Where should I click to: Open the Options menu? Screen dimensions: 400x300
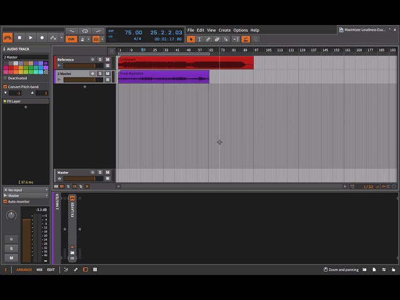click(x=240, y=30)
